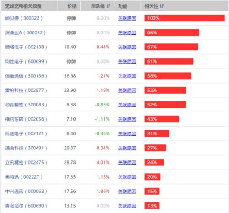Open 关联原因 link for 均胜电子
The width and height of the screenshot is (229, 213).
(127, 62)
